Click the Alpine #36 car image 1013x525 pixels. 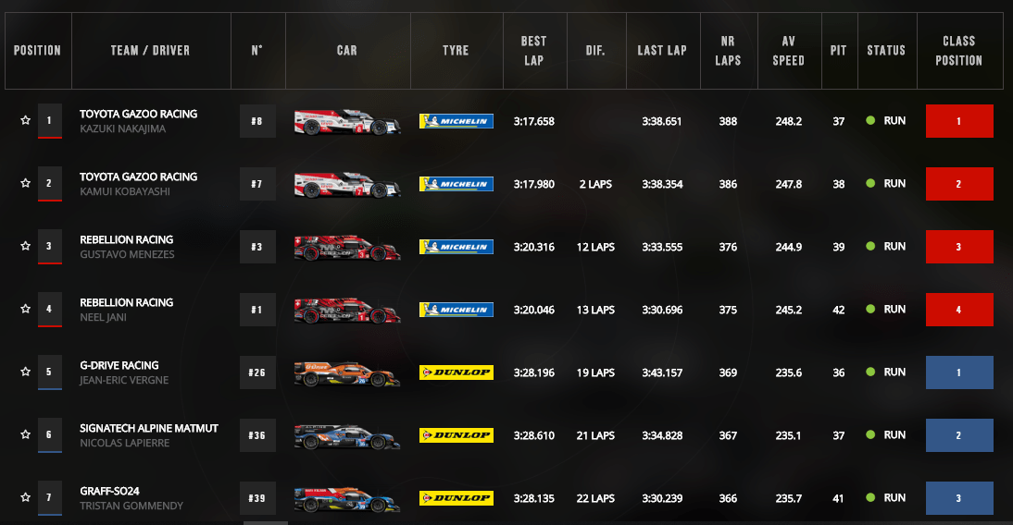point(347,436)
